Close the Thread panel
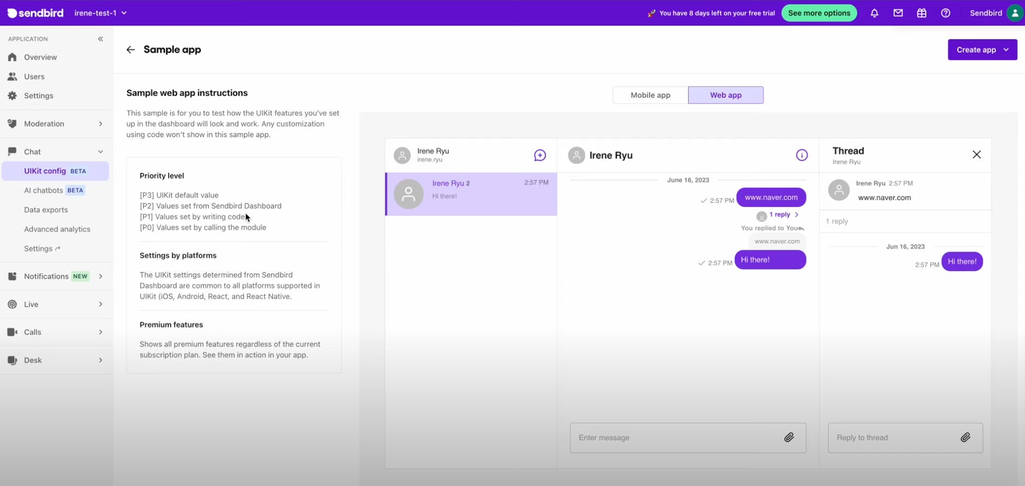The height and width of the screenshot is (486, 1025). pos(976,155)
